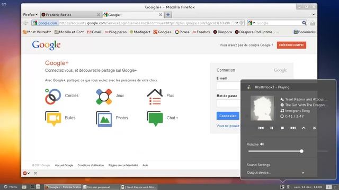Go back with the back arrow
339x190 pixels.
[x=26, y=23]
